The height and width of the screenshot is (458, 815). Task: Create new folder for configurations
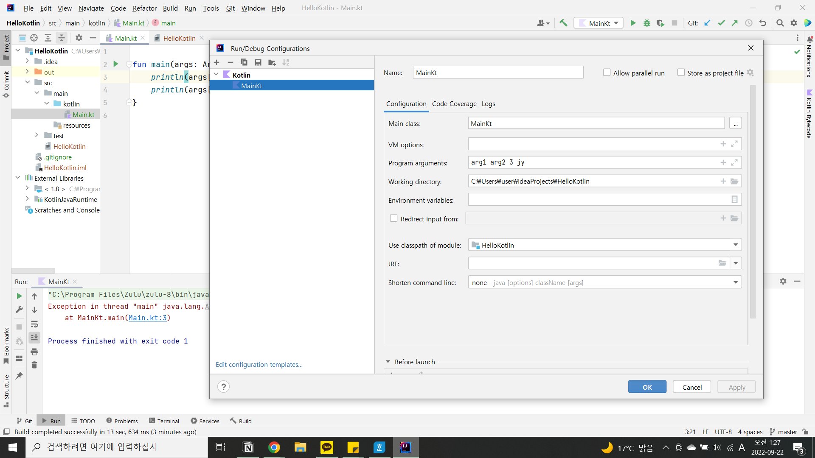(x=272, y=62)
